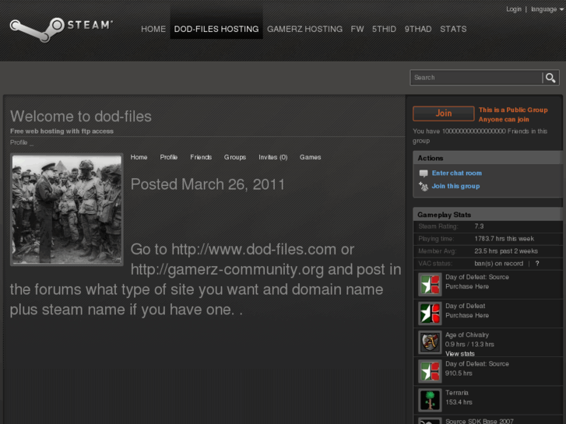This screenshot has height=424, width=566.
Task: Click View stats under Age of Chivalry
Action: (460, 354)
